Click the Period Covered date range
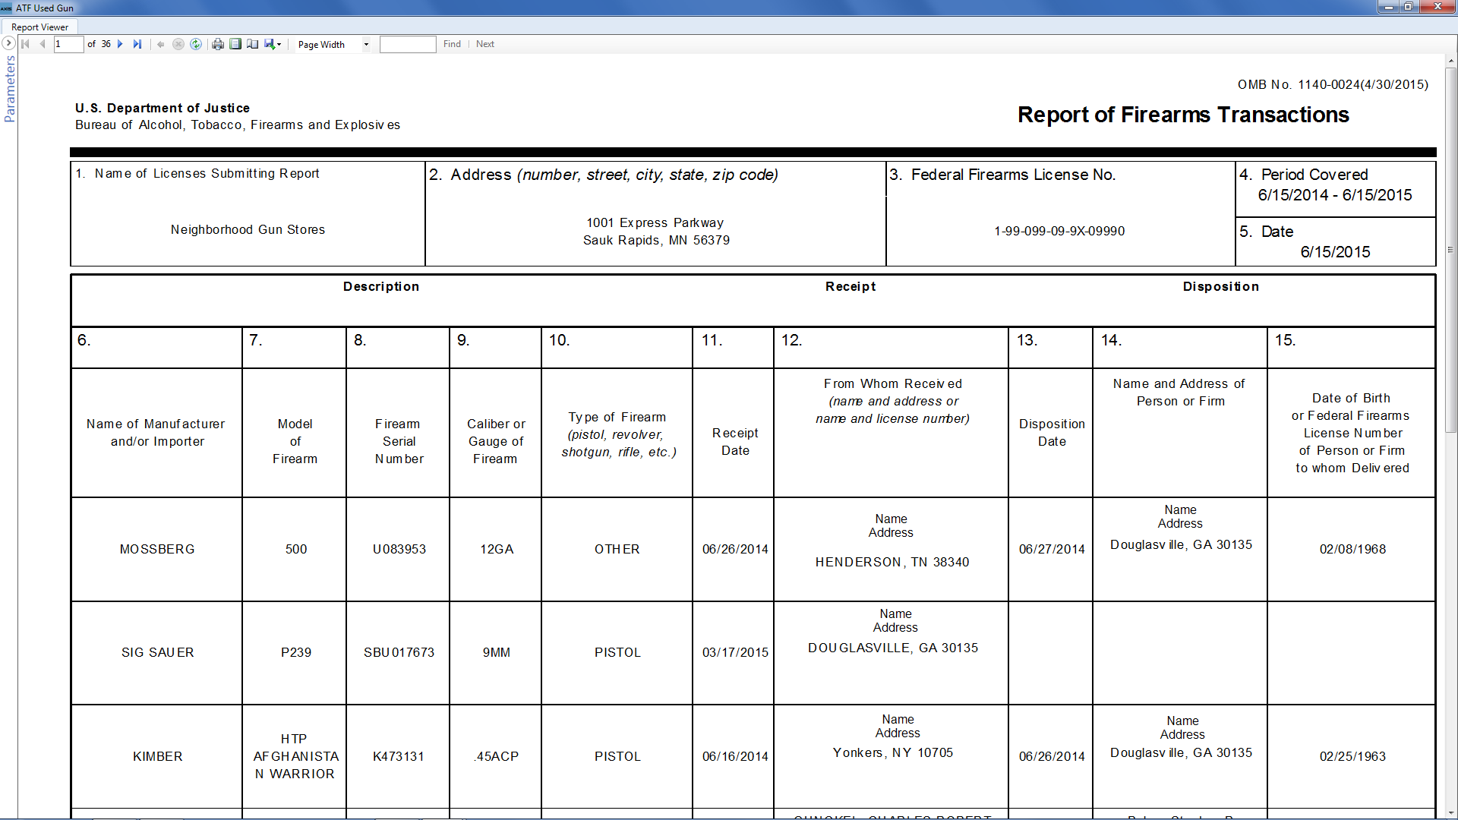The image size is (1458, 820). pos(1335,195)
